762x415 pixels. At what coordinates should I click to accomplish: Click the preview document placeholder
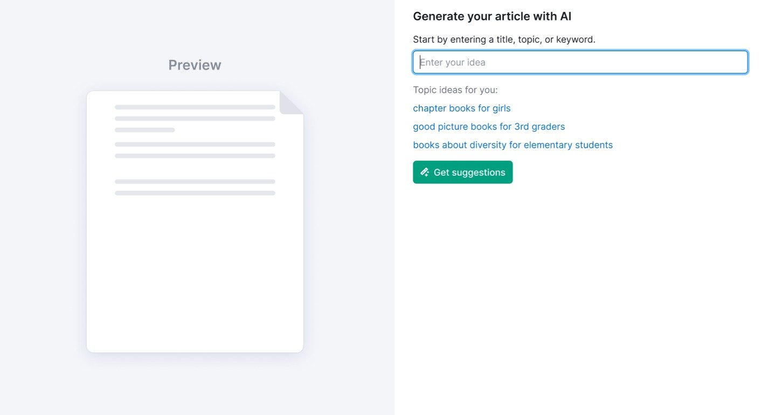195,221
